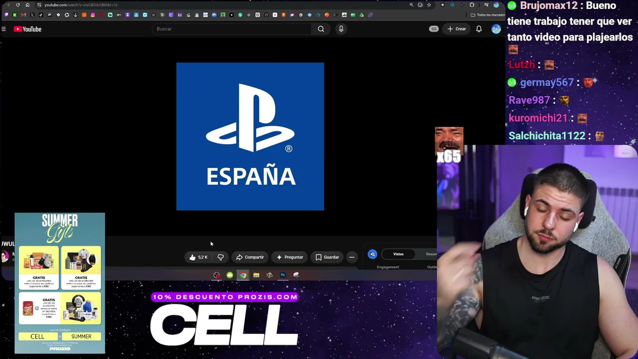The height and width of the screenshot is (359, 638).
Task: Reload the page in Chrome
Action: (x=18, y=5)
